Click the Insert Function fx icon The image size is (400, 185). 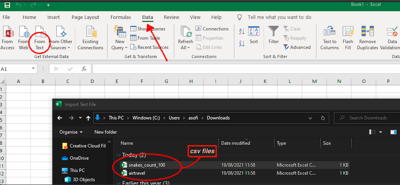coord(84,69)
